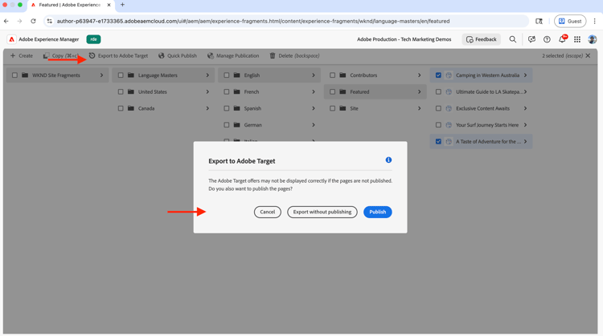This screenshot has height=336, width=603.
Task: Open the search magnifier icon
Action: pyautogui.click(x=513, y=39)
